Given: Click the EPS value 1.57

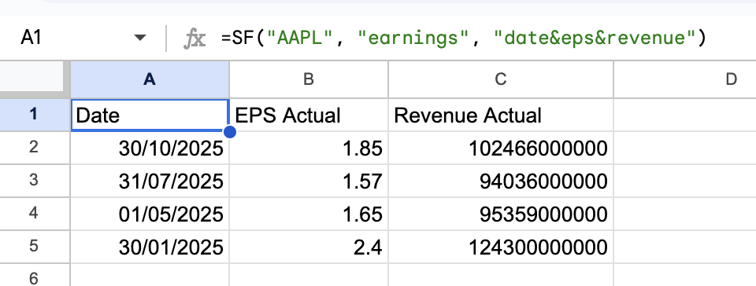Looking at the screenshot, I should 309,181.
